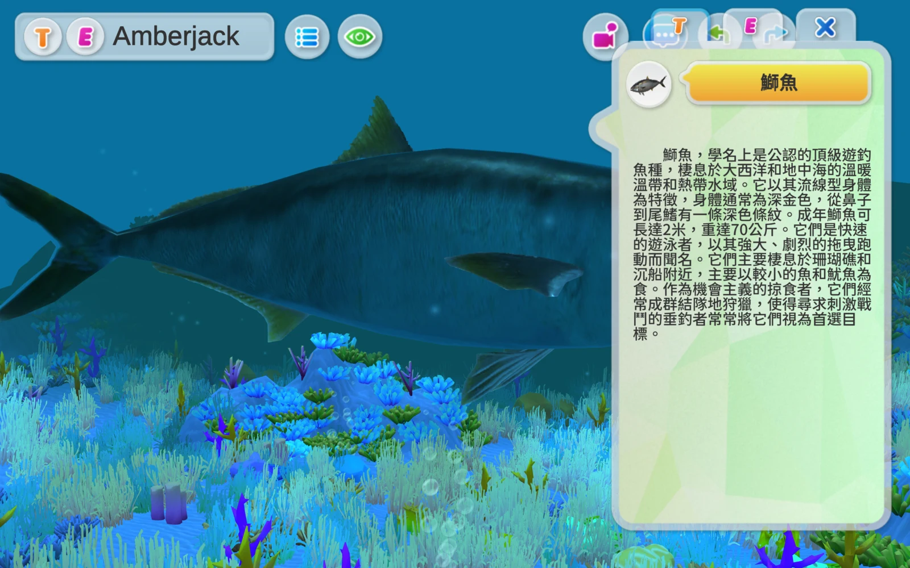Click the blue forward arrow icon

pyautogui.click(x=776, y=33)
